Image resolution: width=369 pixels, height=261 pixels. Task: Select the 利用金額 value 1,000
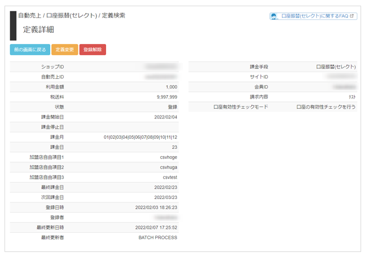172,87
